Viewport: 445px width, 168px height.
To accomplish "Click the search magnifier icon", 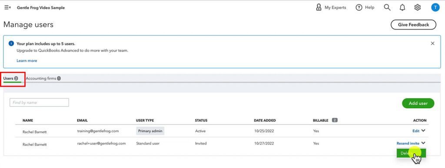I will coord(387,8).
